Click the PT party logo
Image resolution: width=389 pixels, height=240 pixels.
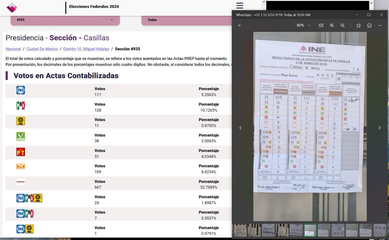[20, 152]
